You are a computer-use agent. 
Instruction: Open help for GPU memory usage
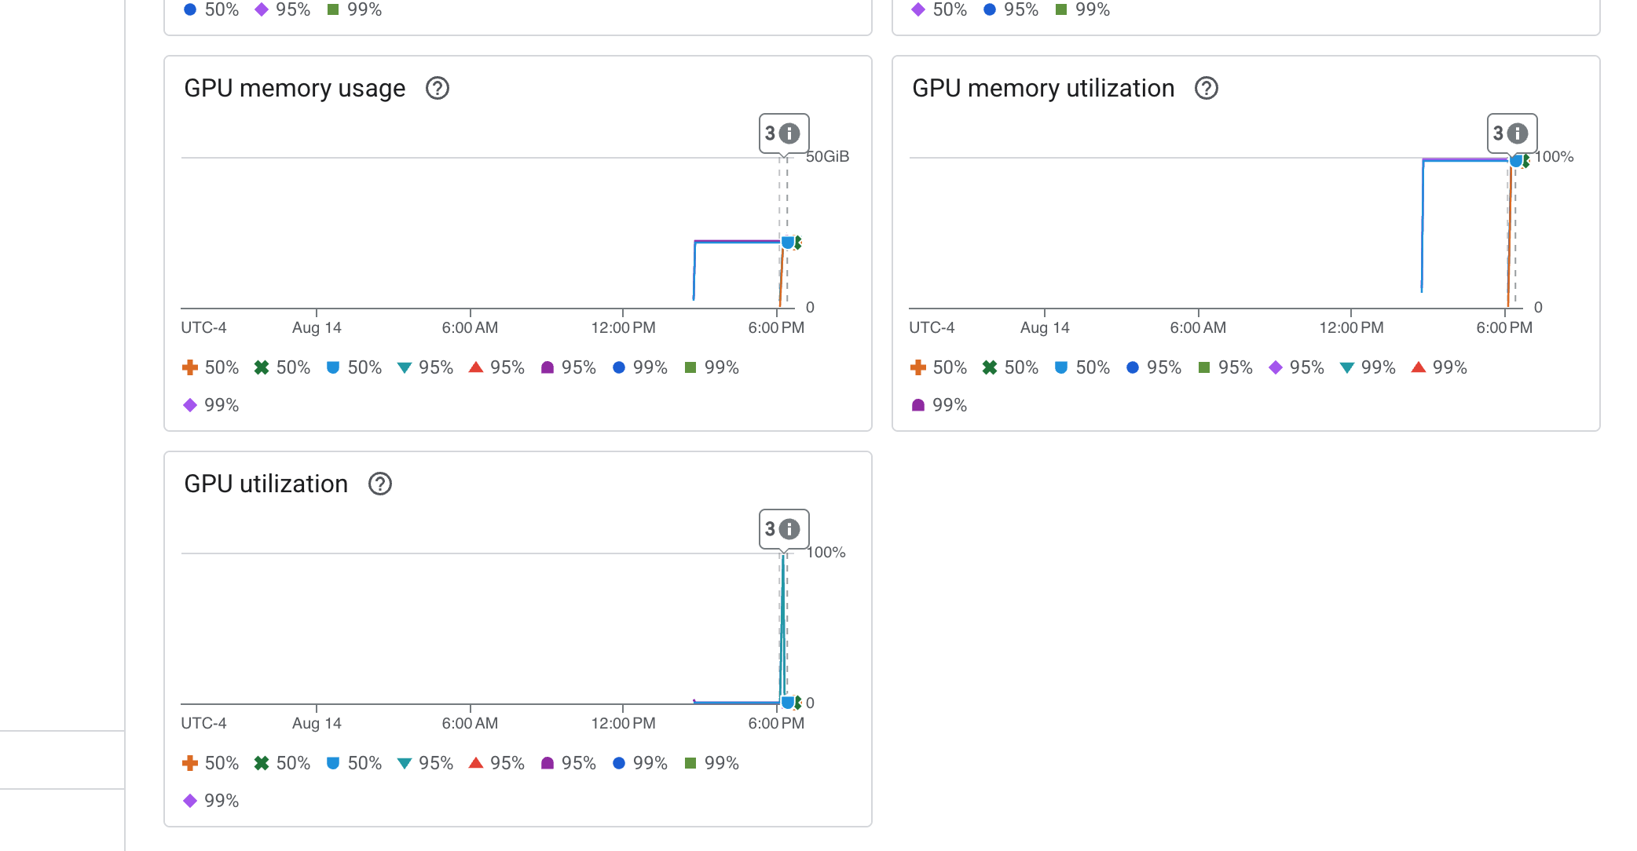coord(437,89)
